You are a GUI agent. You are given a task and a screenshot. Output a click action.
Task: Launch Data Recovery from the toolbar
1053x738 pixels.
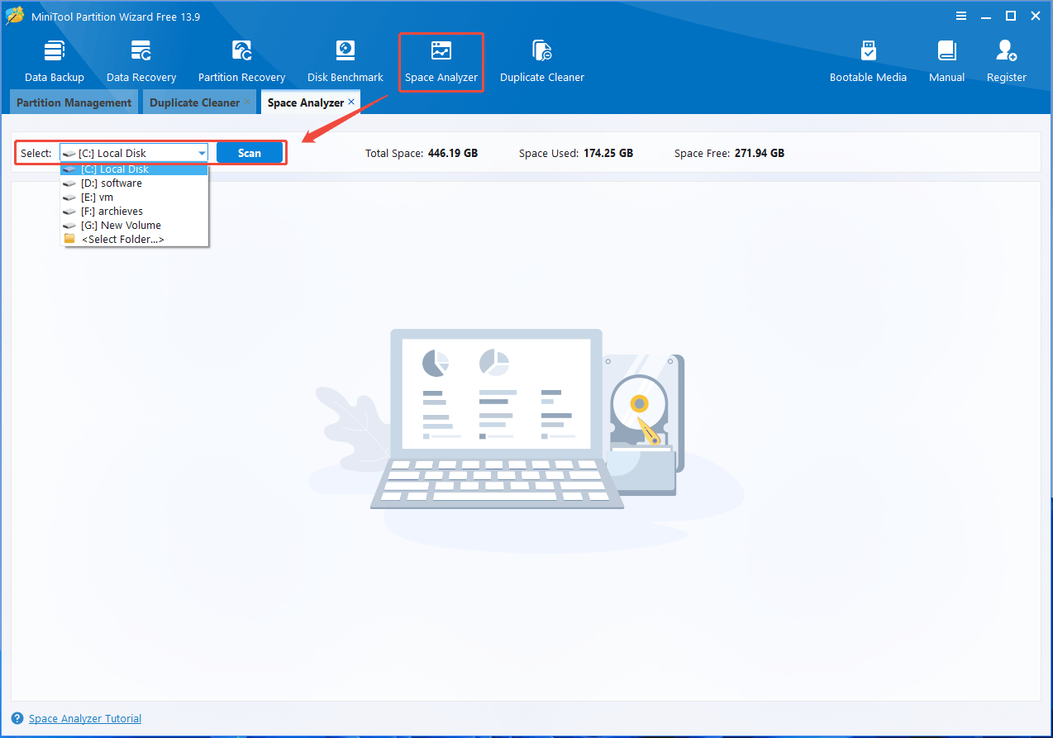point(141,61)
